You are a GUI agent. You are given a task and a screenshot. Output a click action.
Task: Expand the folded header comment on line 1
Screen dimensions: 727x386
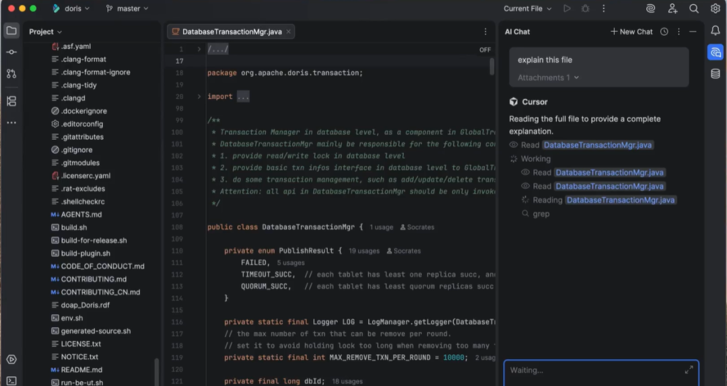pos(199,49)
